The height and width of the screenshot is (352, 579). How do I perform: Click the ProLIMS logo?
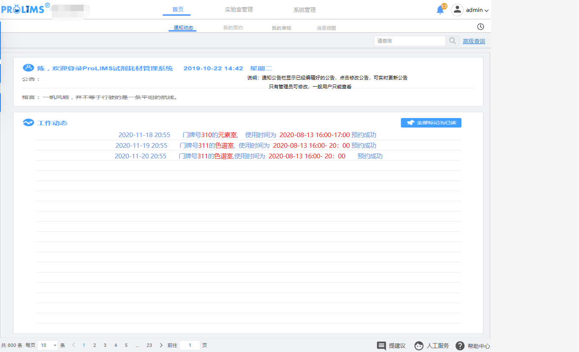tap(25, 8)
